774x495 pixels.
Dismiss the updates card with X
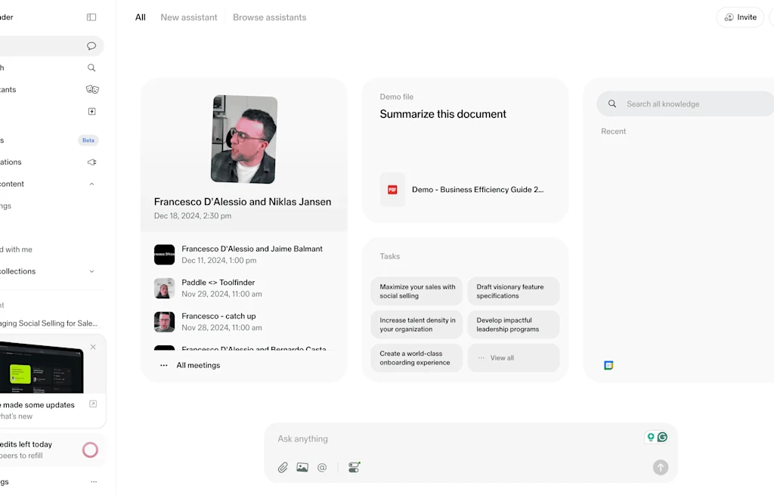click(x=93, y=347)
